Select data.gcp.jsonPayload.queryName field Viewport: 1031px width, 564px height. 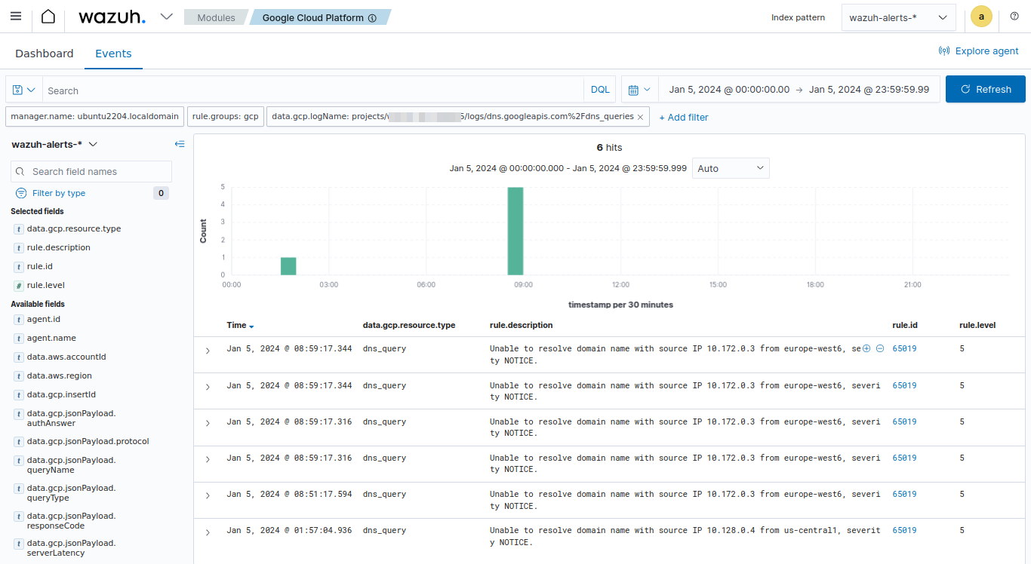(72, 464)
